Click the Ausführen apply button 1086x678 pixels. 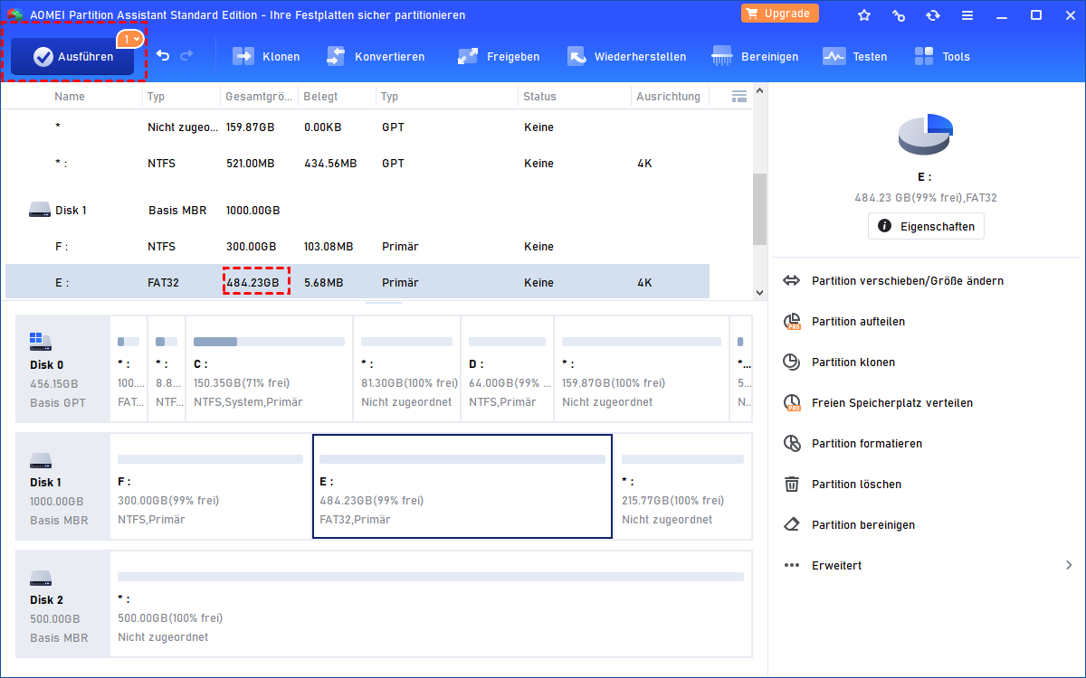click(x=72, y=57)
